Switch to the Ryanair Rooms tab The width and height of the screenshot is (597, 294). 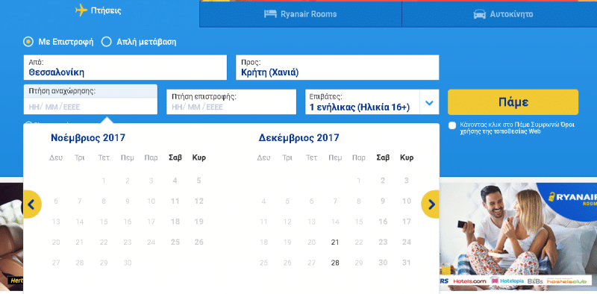point(301,14)
